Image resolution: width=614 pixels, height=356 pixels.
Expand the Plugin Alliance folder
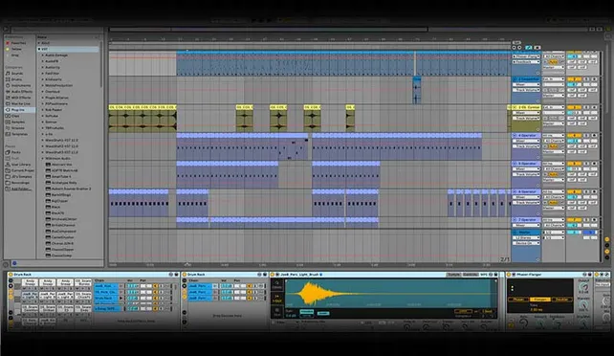tap(43, 98)
